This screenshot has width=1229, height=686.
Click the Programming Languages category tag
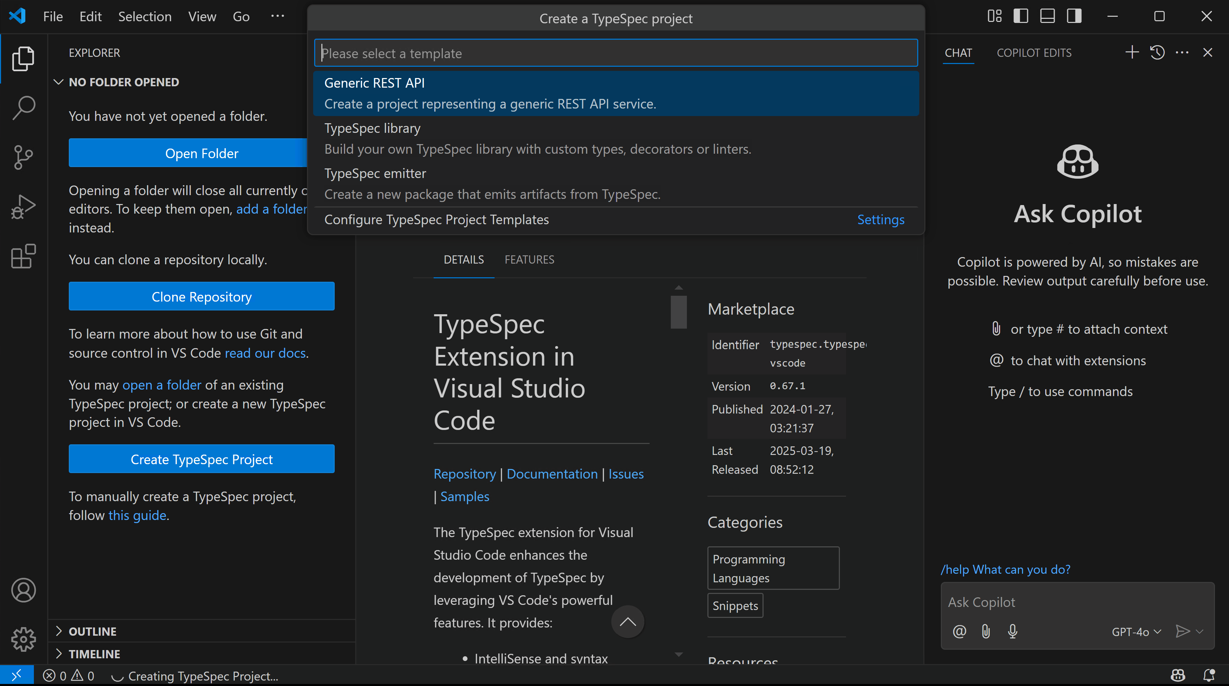(x=773, y=568)
